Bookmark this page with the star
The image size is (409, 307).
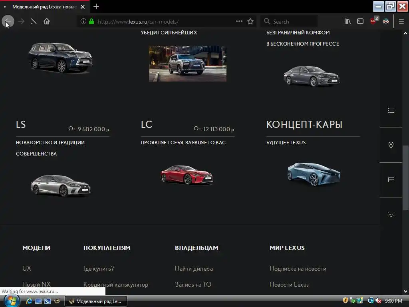coord(250,22)
